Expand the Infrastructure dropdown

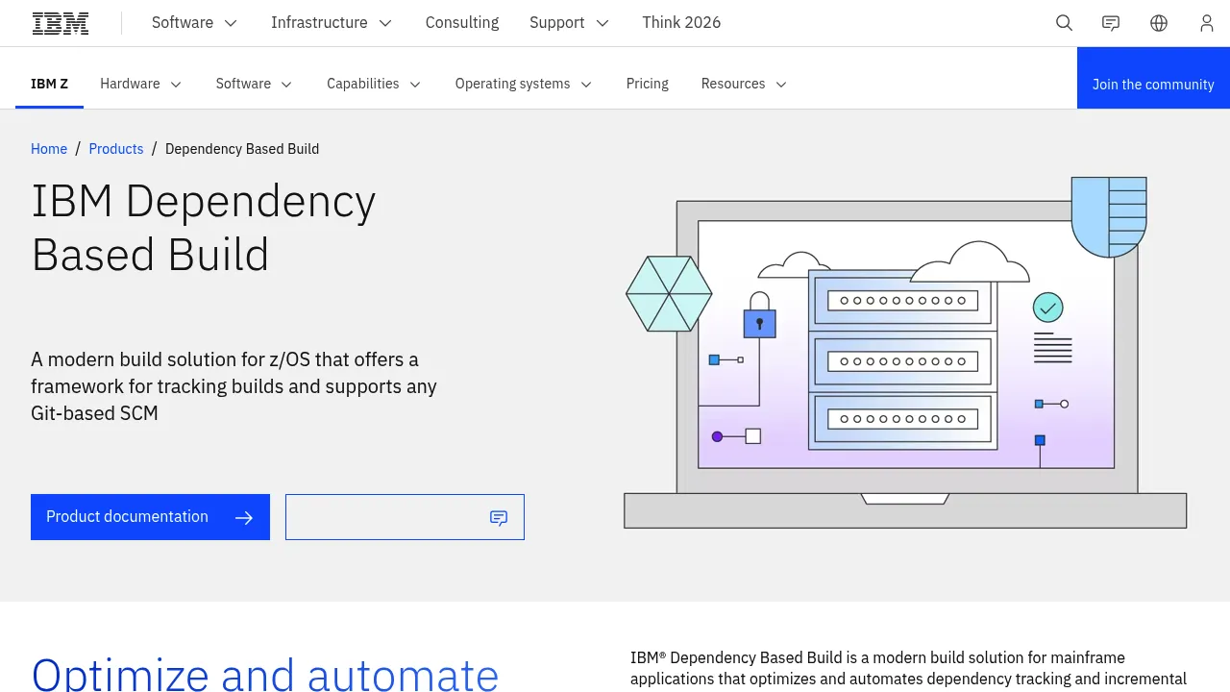click(332, 23)
